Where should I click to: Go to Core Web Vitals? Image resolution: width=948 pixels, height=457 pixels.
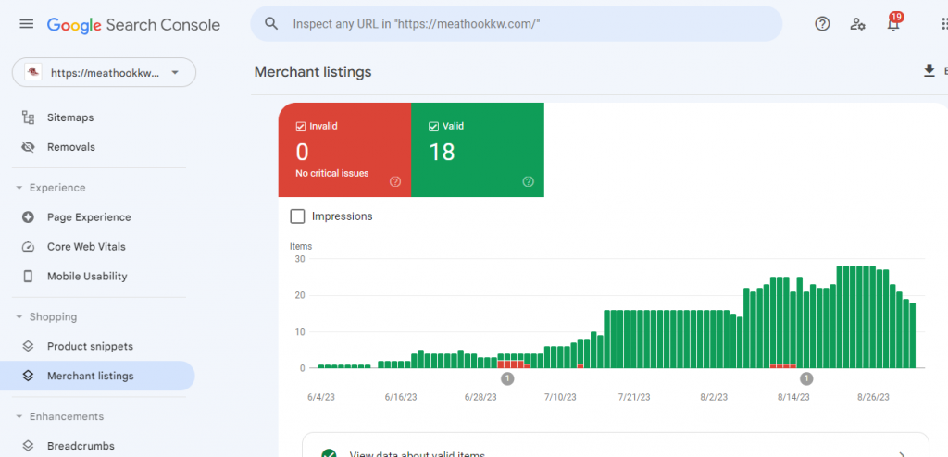tap(86, 247)
